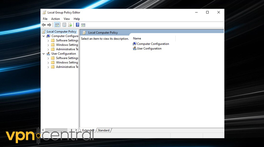264x147 pixels.
Task: Open the Help menu
Action: (77, 19)
